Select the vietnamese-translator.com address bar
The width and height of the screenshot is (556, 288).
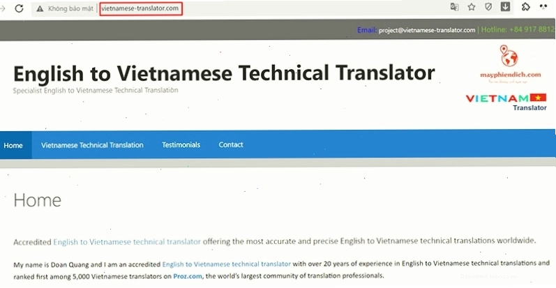click(x=141, y=8)
